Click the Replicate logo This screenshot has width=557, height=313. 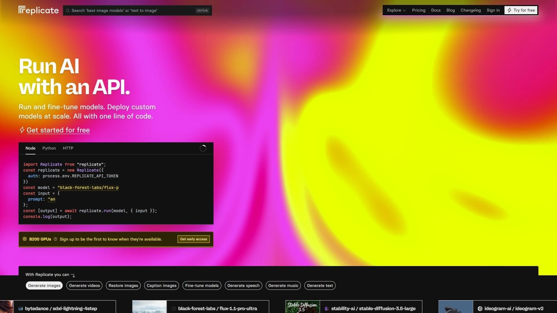point(39,10)
